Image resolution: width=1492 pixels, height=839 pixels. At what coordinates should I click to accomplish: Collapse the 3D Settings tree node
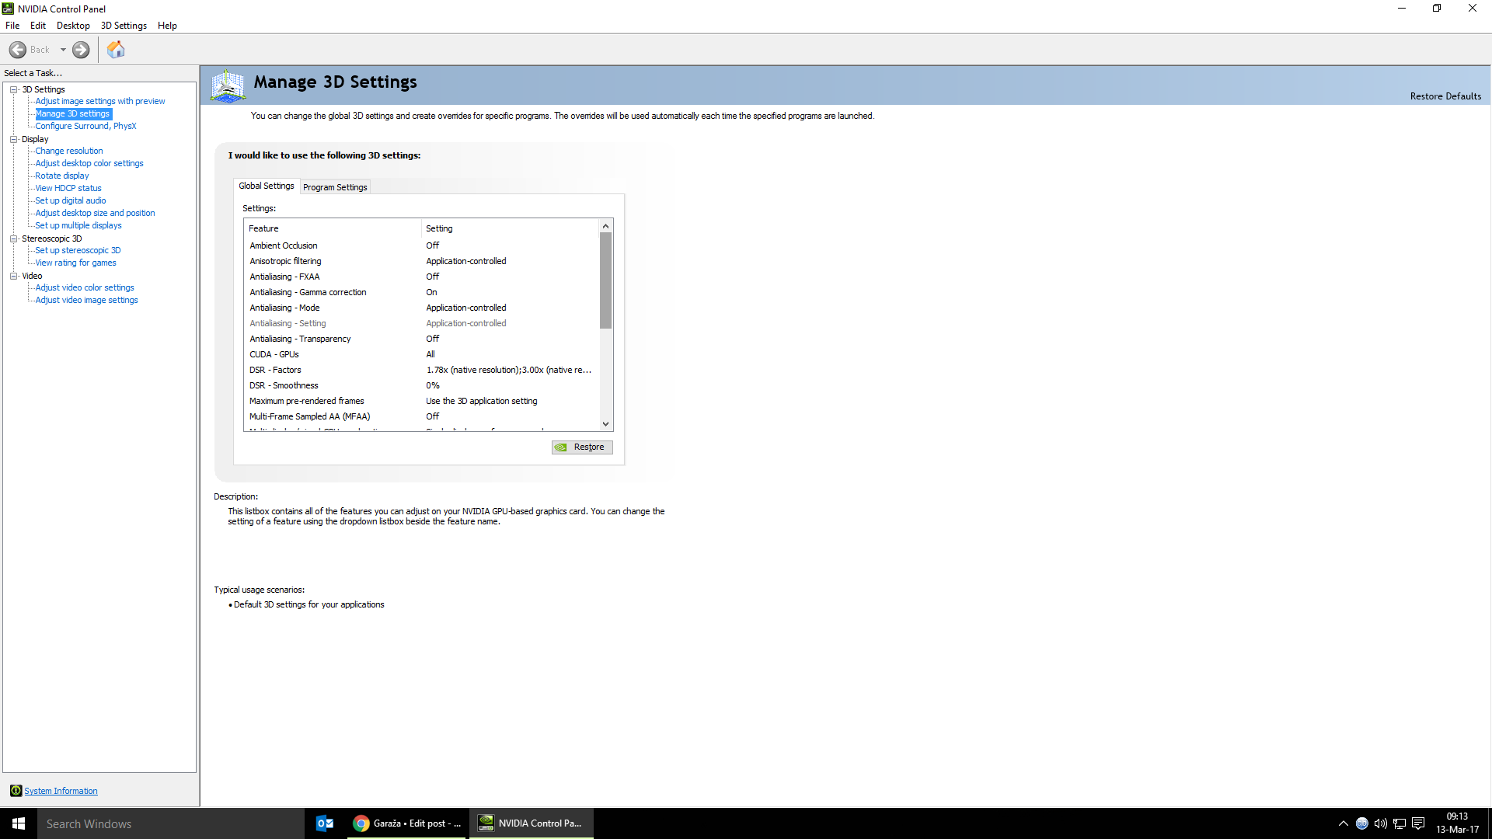pos(13,89)
